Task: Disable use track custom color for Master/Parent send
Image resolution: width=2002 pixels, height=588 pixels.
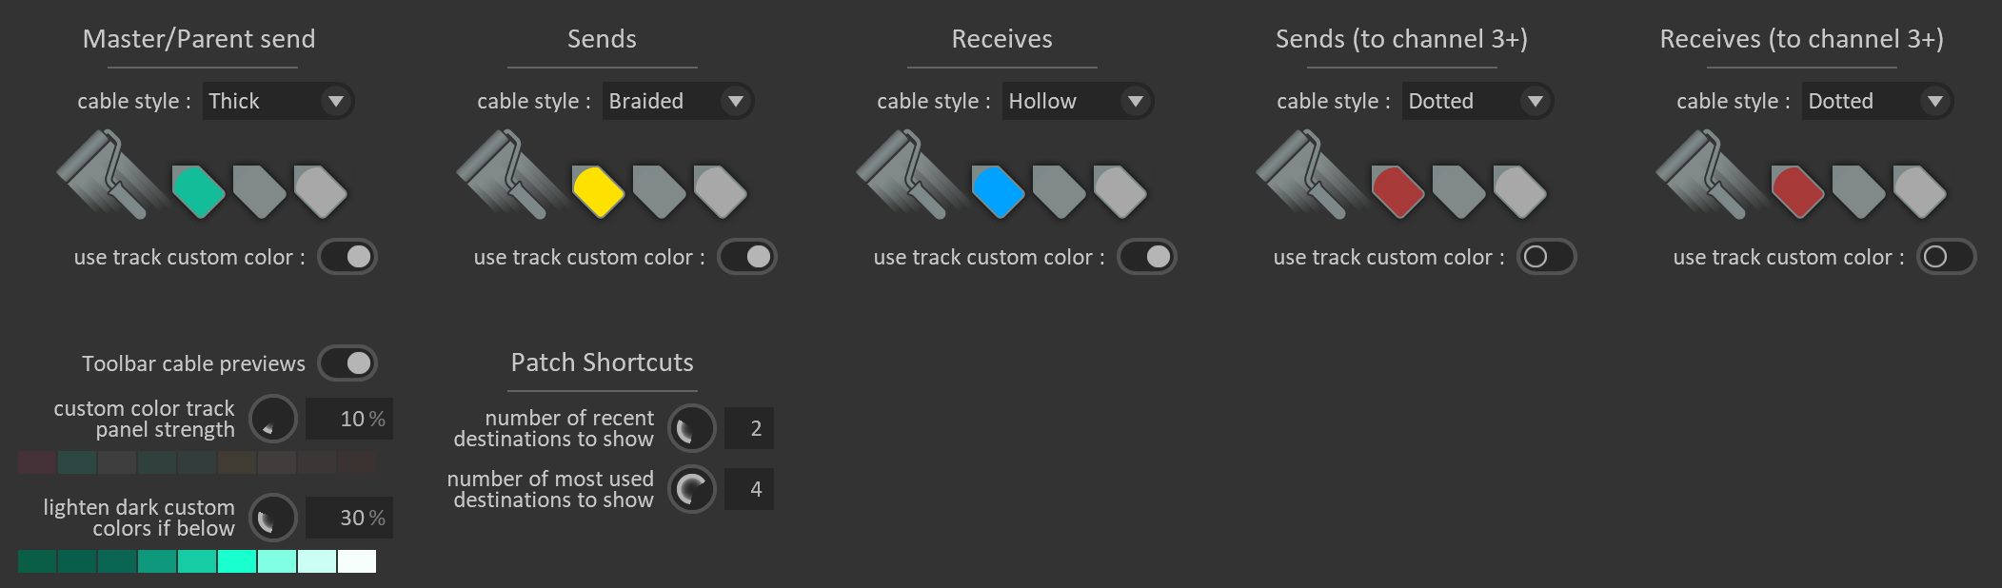Action: [x=348, y=256]
